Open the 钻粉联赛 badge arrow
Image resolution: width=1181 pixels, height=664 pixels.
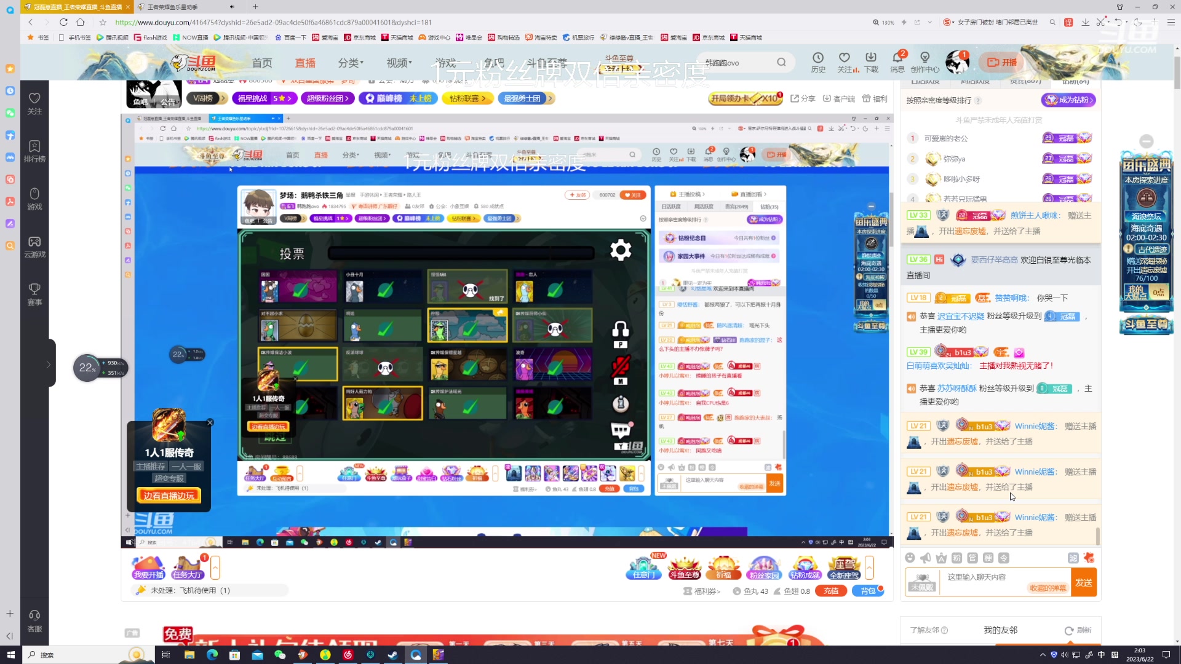[483, 98]
